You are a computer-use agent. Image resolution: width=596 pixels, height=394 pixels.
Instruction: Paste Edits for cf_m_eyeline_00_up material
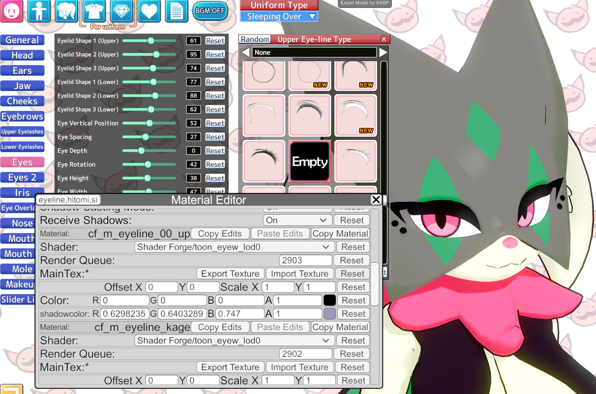click(280, 234)
